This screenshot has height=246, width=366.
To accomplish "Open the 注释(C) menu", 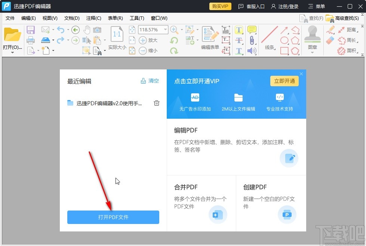I will (x=93, y=18).
